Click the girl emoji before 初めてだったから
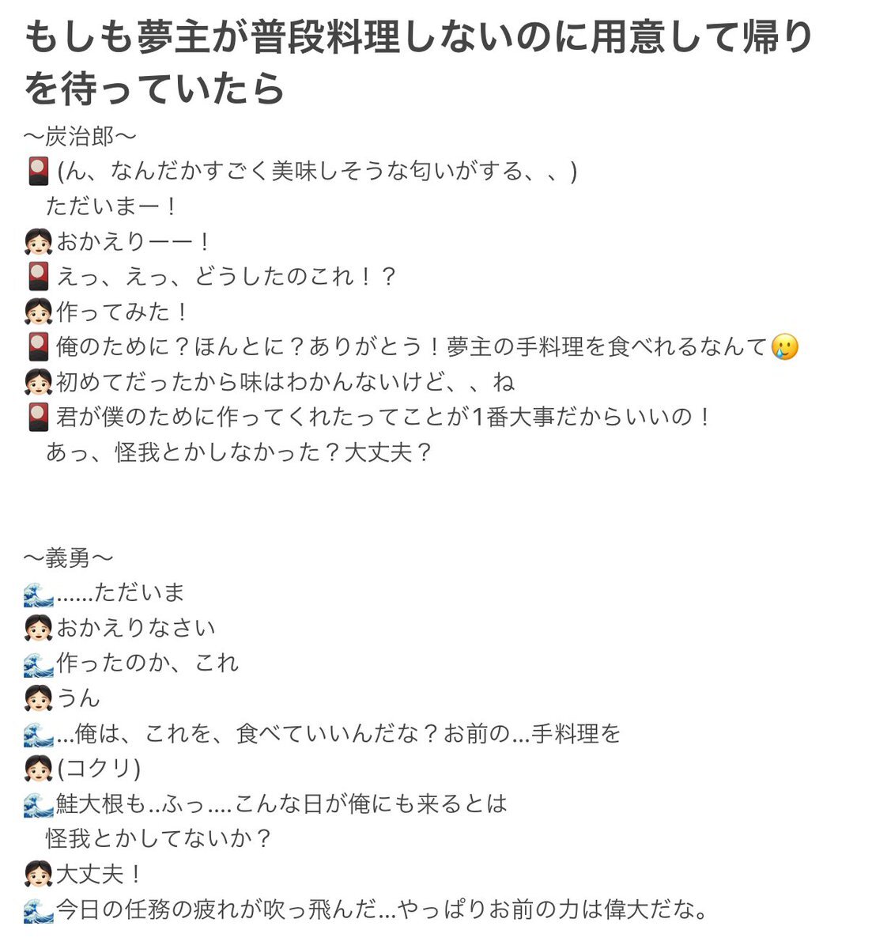The height and width of the screenshot is (949, 872). (38, 382)
